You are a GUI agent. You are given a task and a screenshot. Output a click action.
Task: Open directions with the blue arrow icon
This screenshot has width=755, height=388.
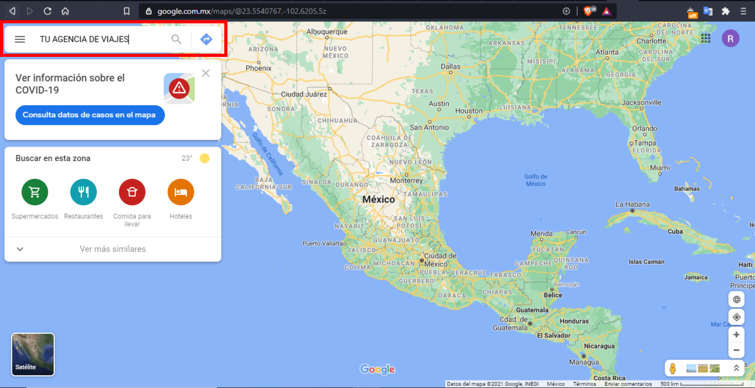tap(206, 39)
